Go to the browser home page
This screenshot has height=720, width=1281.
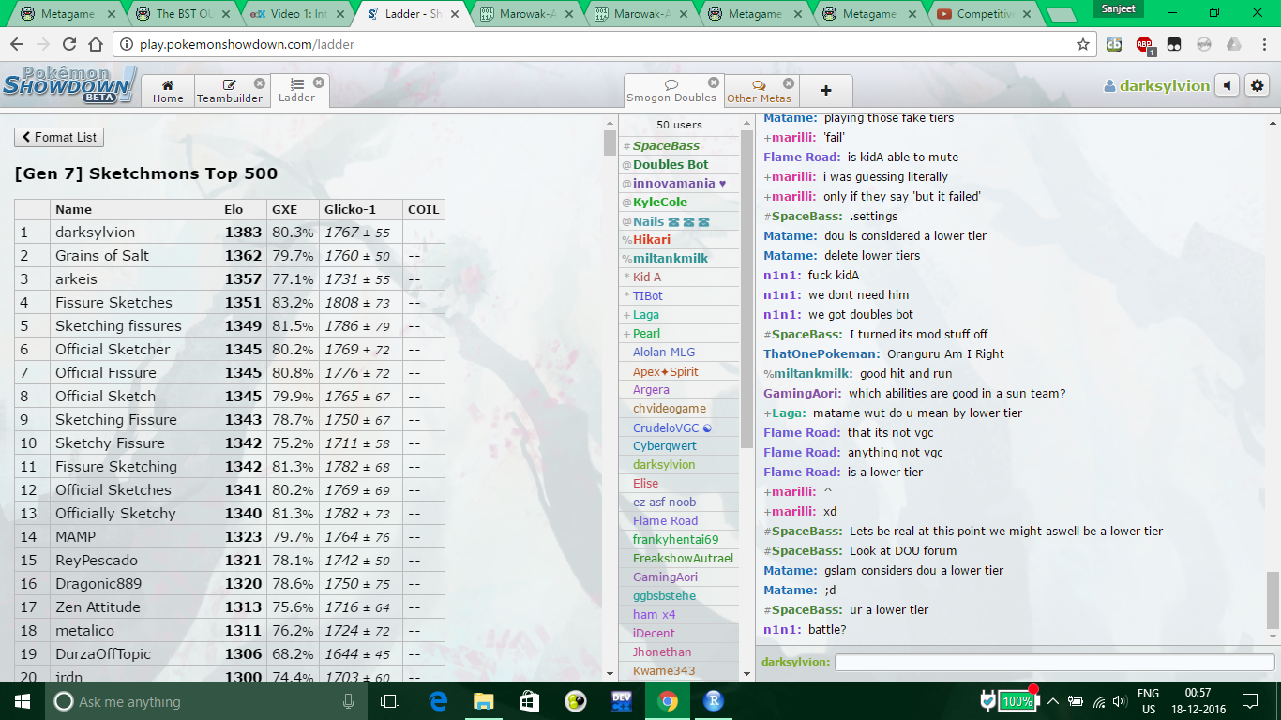(x=95, y=44)
